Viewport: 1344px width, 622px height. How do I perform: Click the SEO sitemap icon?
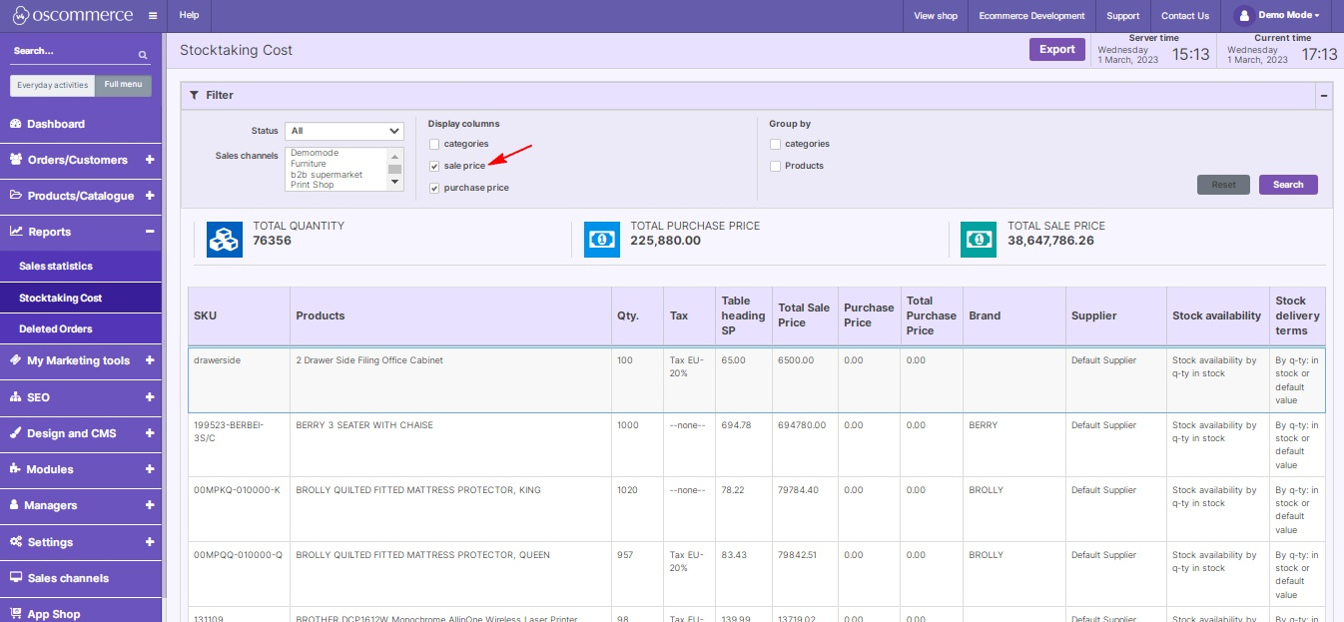(x=16, y=397)
